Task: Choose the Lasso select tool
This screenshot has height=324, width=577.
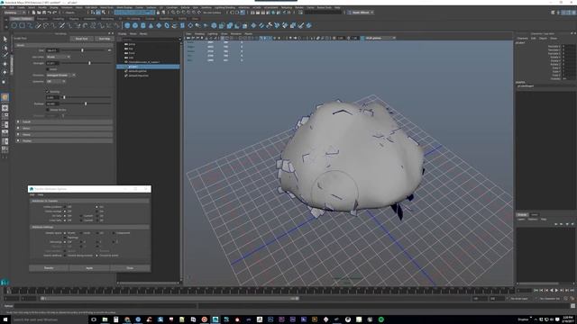Action: 5,48
